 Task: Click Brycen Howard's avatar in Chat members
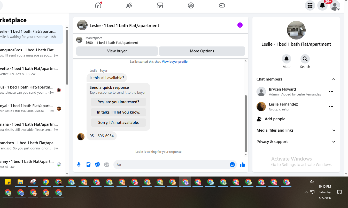click(x=261, y=92)
